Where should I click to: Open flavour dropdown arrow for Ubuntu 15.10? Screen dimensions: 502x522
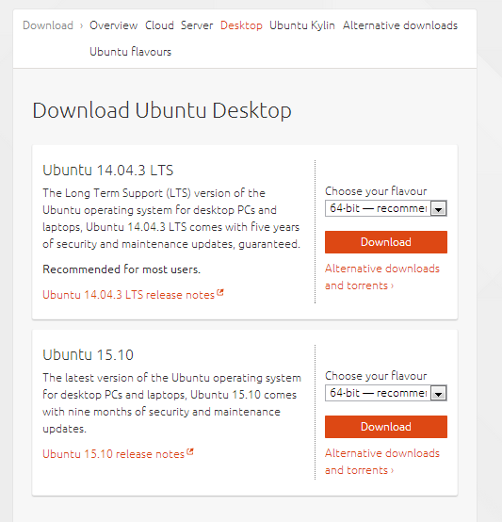[439, 394]
